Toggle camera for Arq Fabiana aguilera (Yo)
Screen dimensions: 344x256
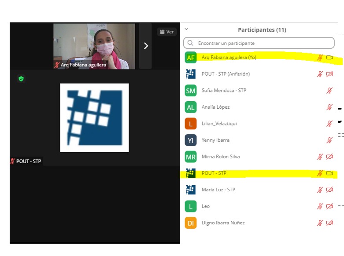329,58
